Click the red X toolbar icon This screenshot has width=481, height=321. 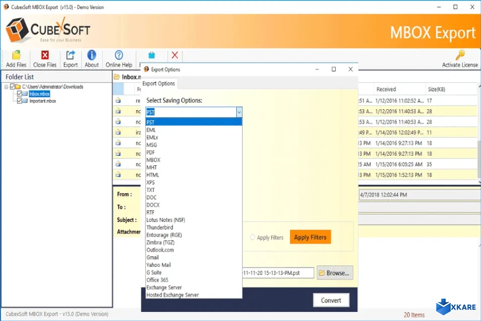[175, 55]
